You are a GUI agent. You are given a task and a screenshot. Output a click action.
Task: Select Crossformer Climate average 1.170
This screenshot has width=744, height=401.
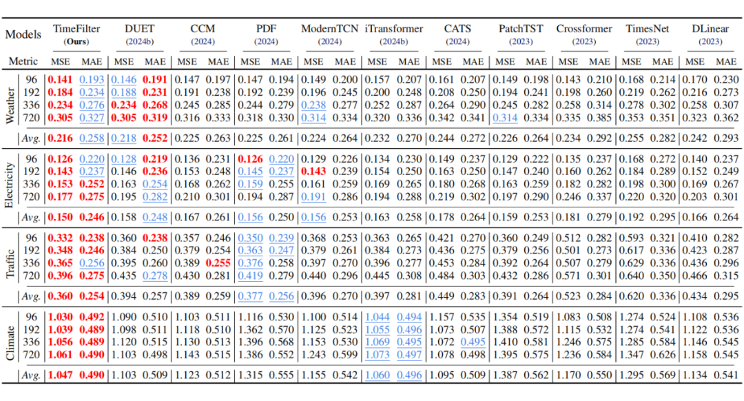pyautogui.click(x=568, y=376)
